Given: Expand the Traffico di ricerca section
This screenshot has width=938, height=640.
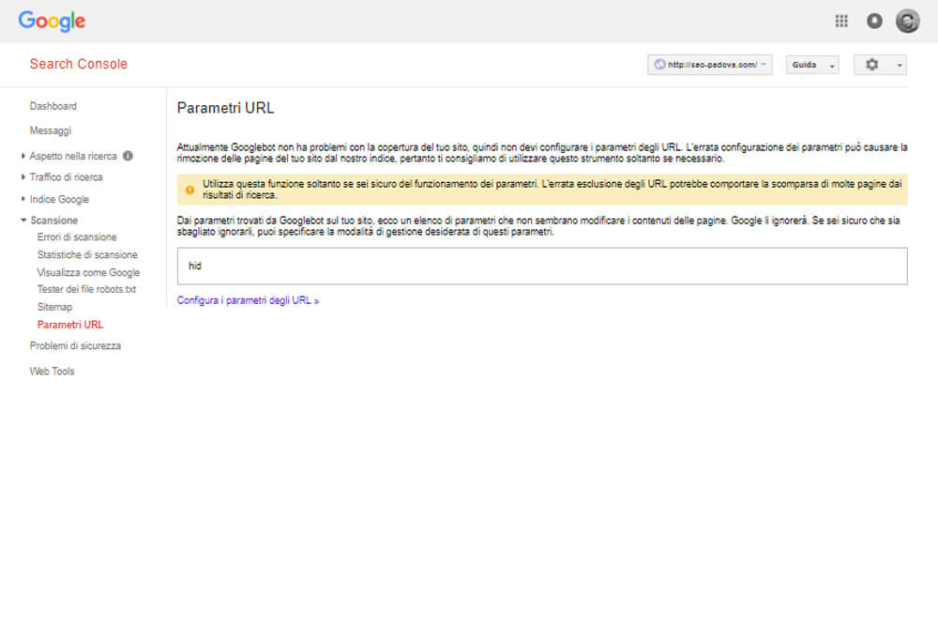Looking at the screenshot, I should pyautogui.click(x=23, y=176).
